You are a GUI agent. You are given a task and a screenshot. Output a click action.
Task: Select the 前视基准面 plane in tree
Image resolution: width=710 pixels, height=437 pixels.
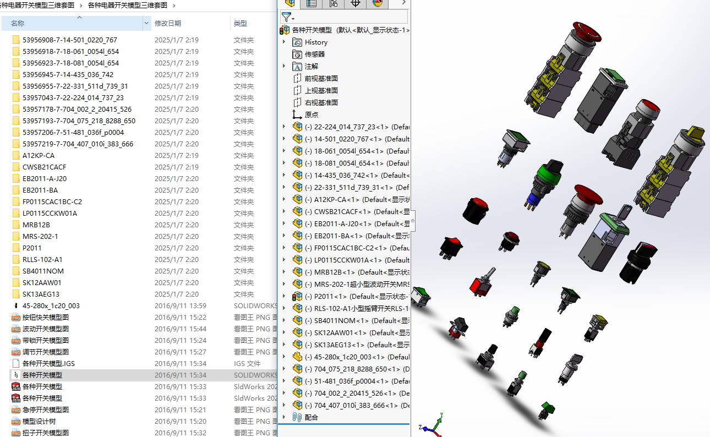coord(321,78)
